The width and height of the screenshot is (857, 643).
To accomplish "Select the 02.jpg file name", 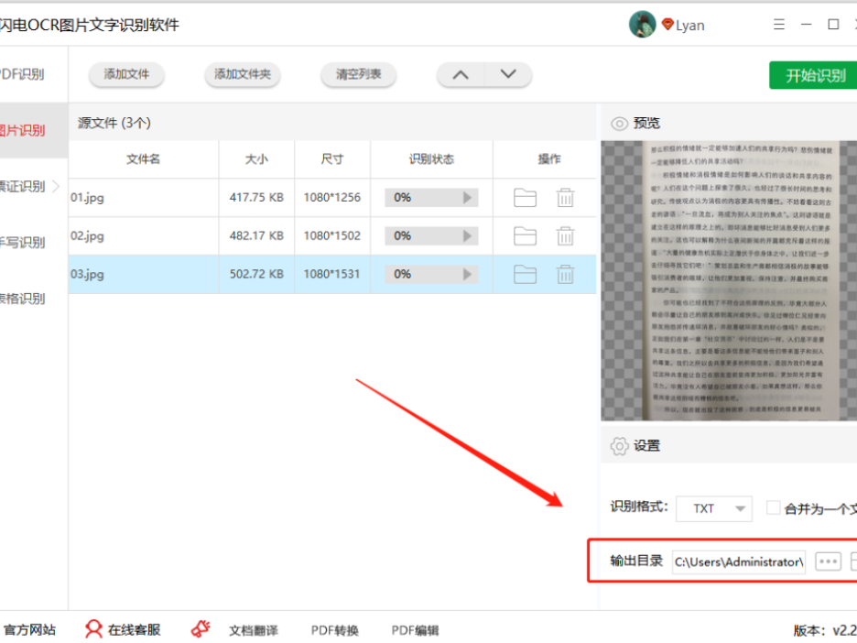I will (87, 235).
